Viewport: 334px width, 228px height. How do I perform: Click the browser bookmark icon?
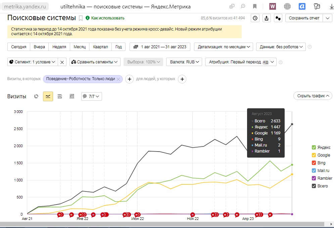255,7
